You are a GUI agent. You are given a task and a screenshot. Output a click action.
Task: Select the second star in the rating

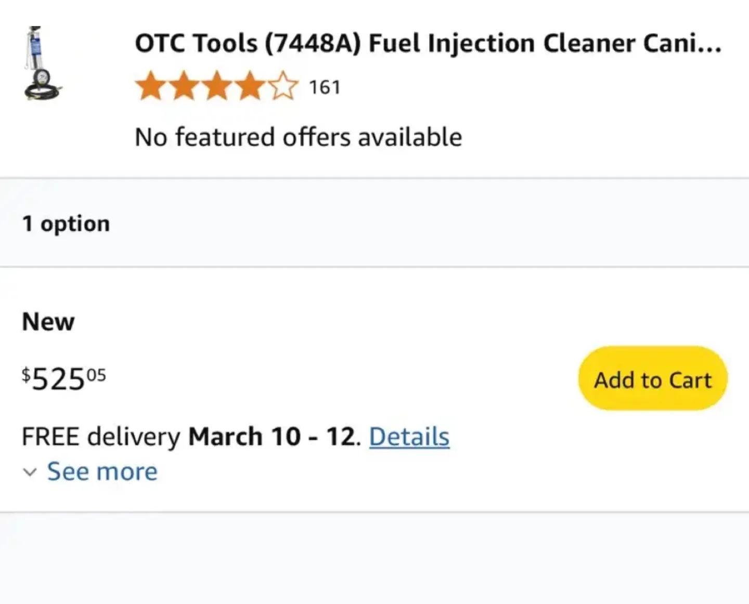[184, 86]
